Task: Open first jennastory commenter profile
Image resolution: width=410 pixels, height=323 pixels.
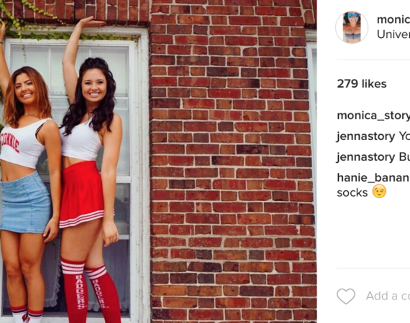Action: click(x=366, y=136)
